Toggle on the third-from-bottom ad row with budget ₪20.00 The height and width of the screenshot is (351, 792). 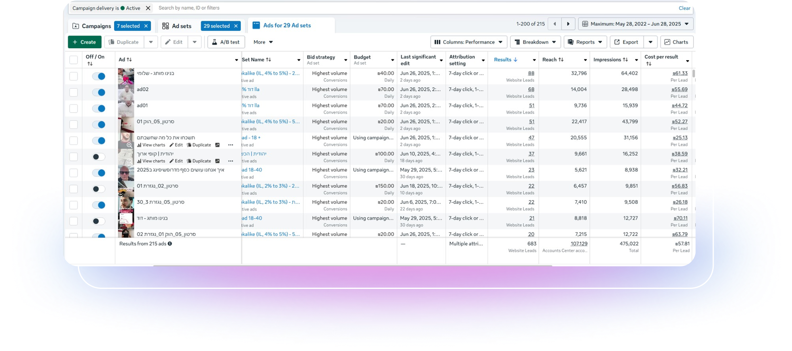pyautogui.click(x=99, y=205)
